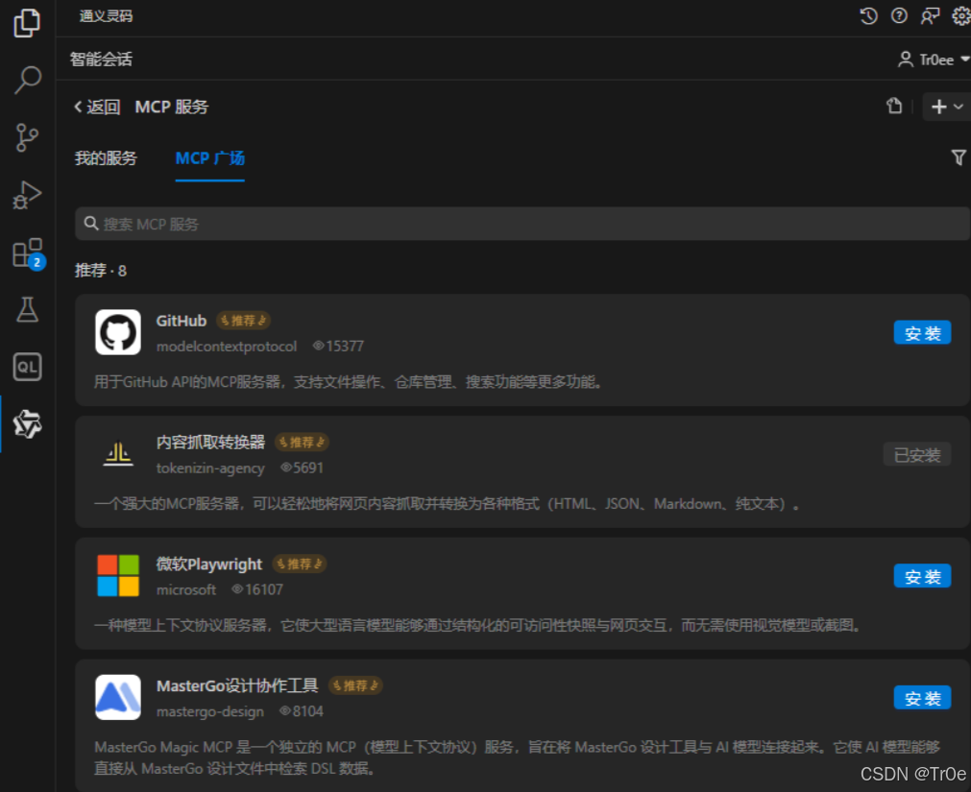Click the 智能会话 header

coord(101,60)
